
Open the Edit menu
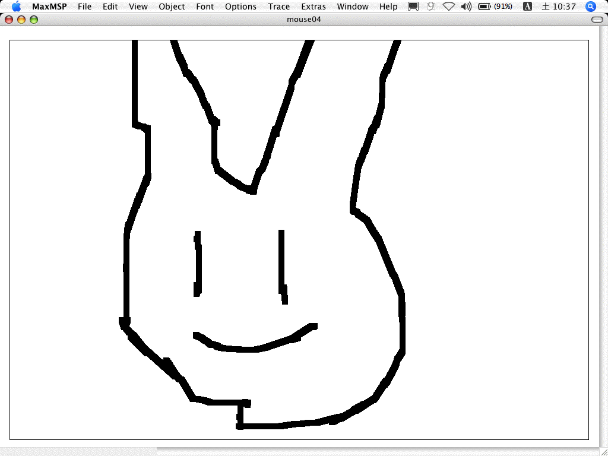tap(110, 7)
